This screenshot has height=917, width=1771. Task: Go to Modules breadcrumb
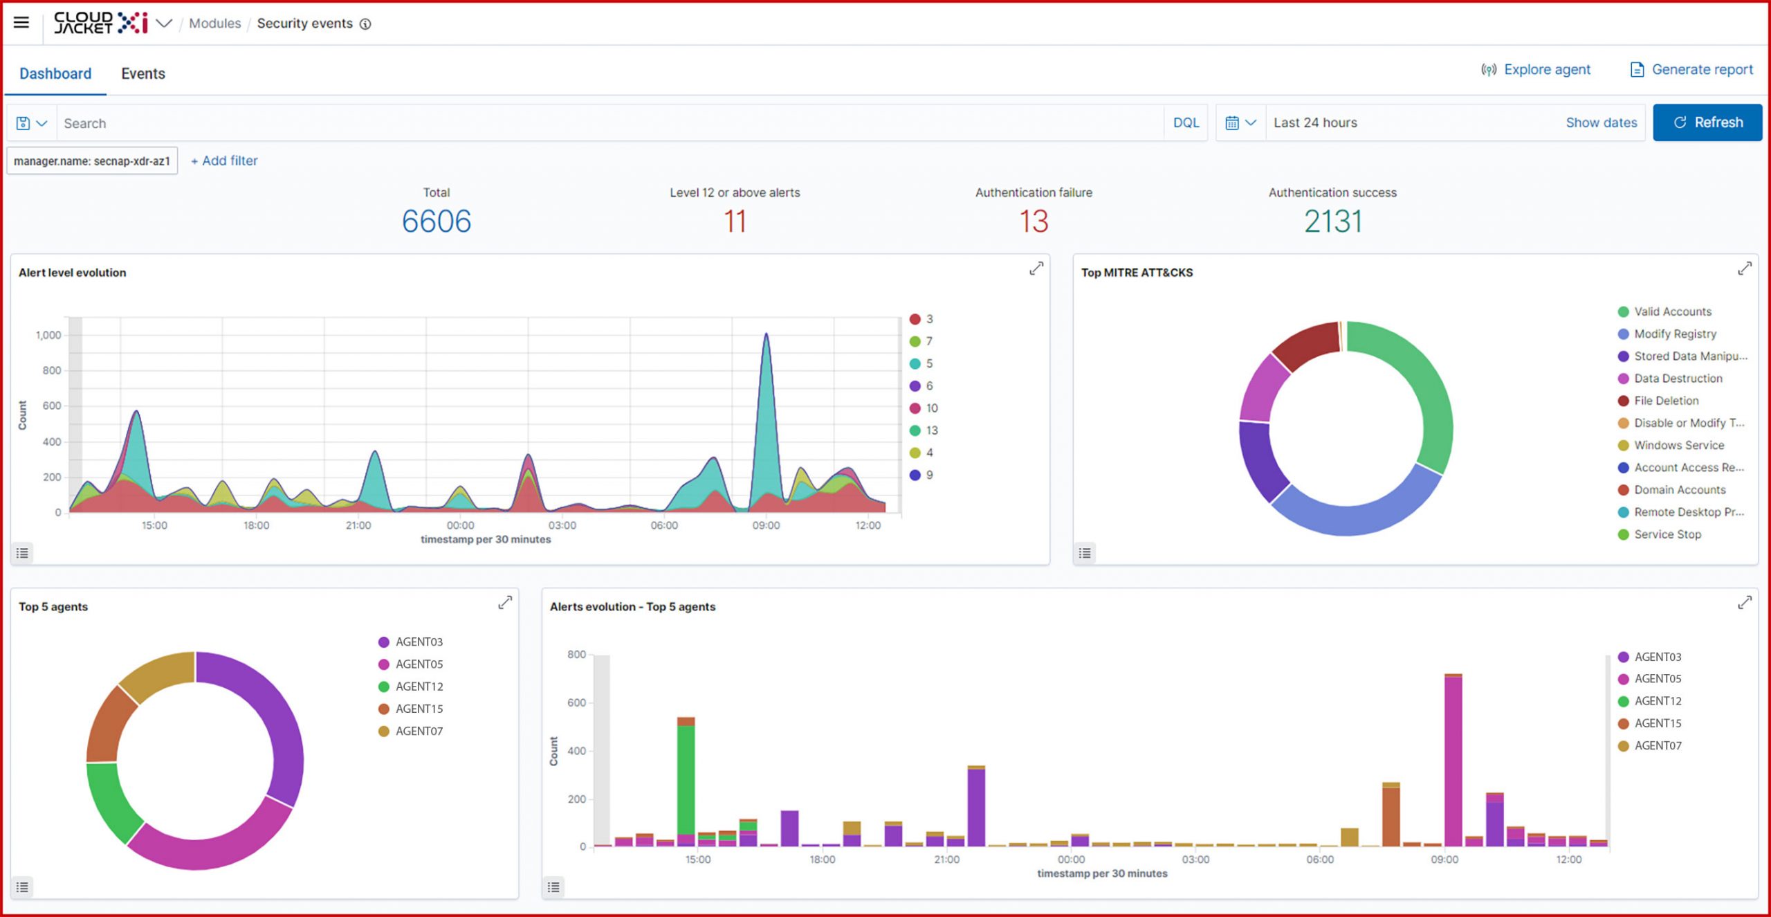tap(214, 23)
